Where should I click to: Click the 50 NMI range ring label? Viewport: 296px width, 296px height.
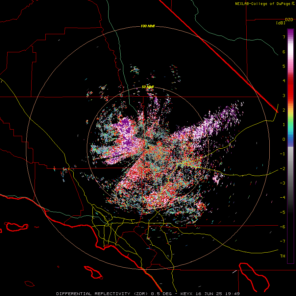[148, 87]
